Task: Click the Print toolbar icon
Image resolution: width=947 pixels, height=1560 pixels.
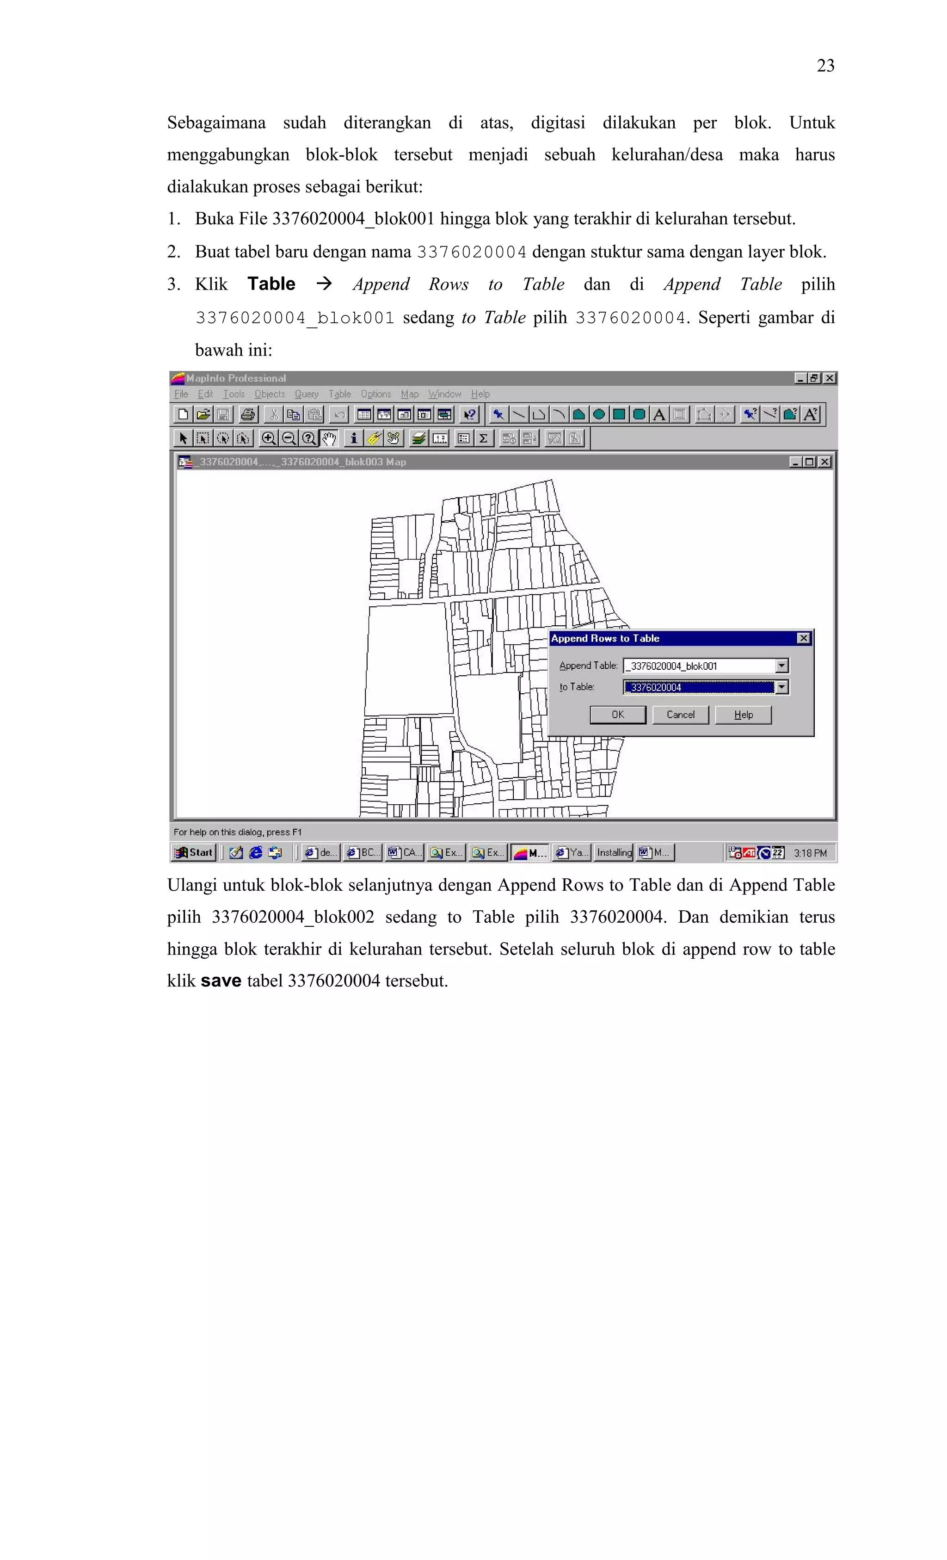Action: (x=248, y=415)
